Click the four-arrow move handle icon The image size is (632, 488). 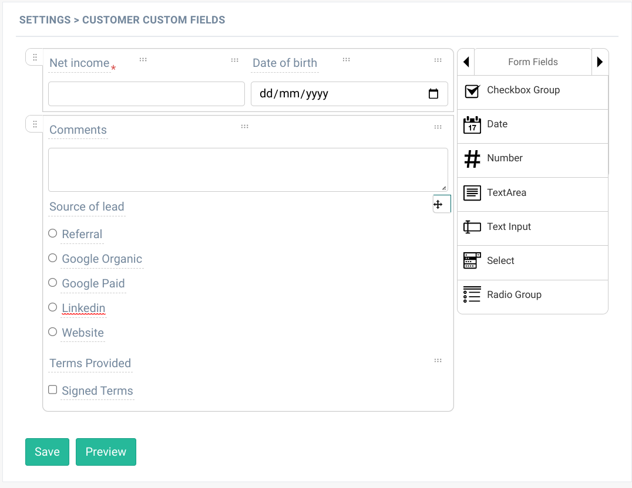pyautogui.click(x=439, y=204)
